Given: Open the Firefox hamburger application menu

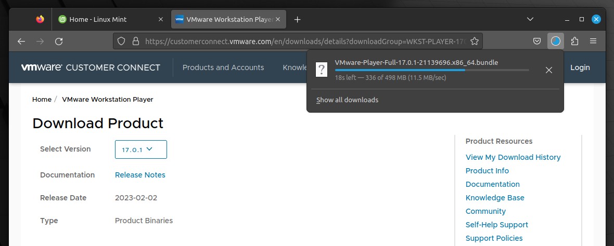Looking at the screenshot, I should [593, 41].
